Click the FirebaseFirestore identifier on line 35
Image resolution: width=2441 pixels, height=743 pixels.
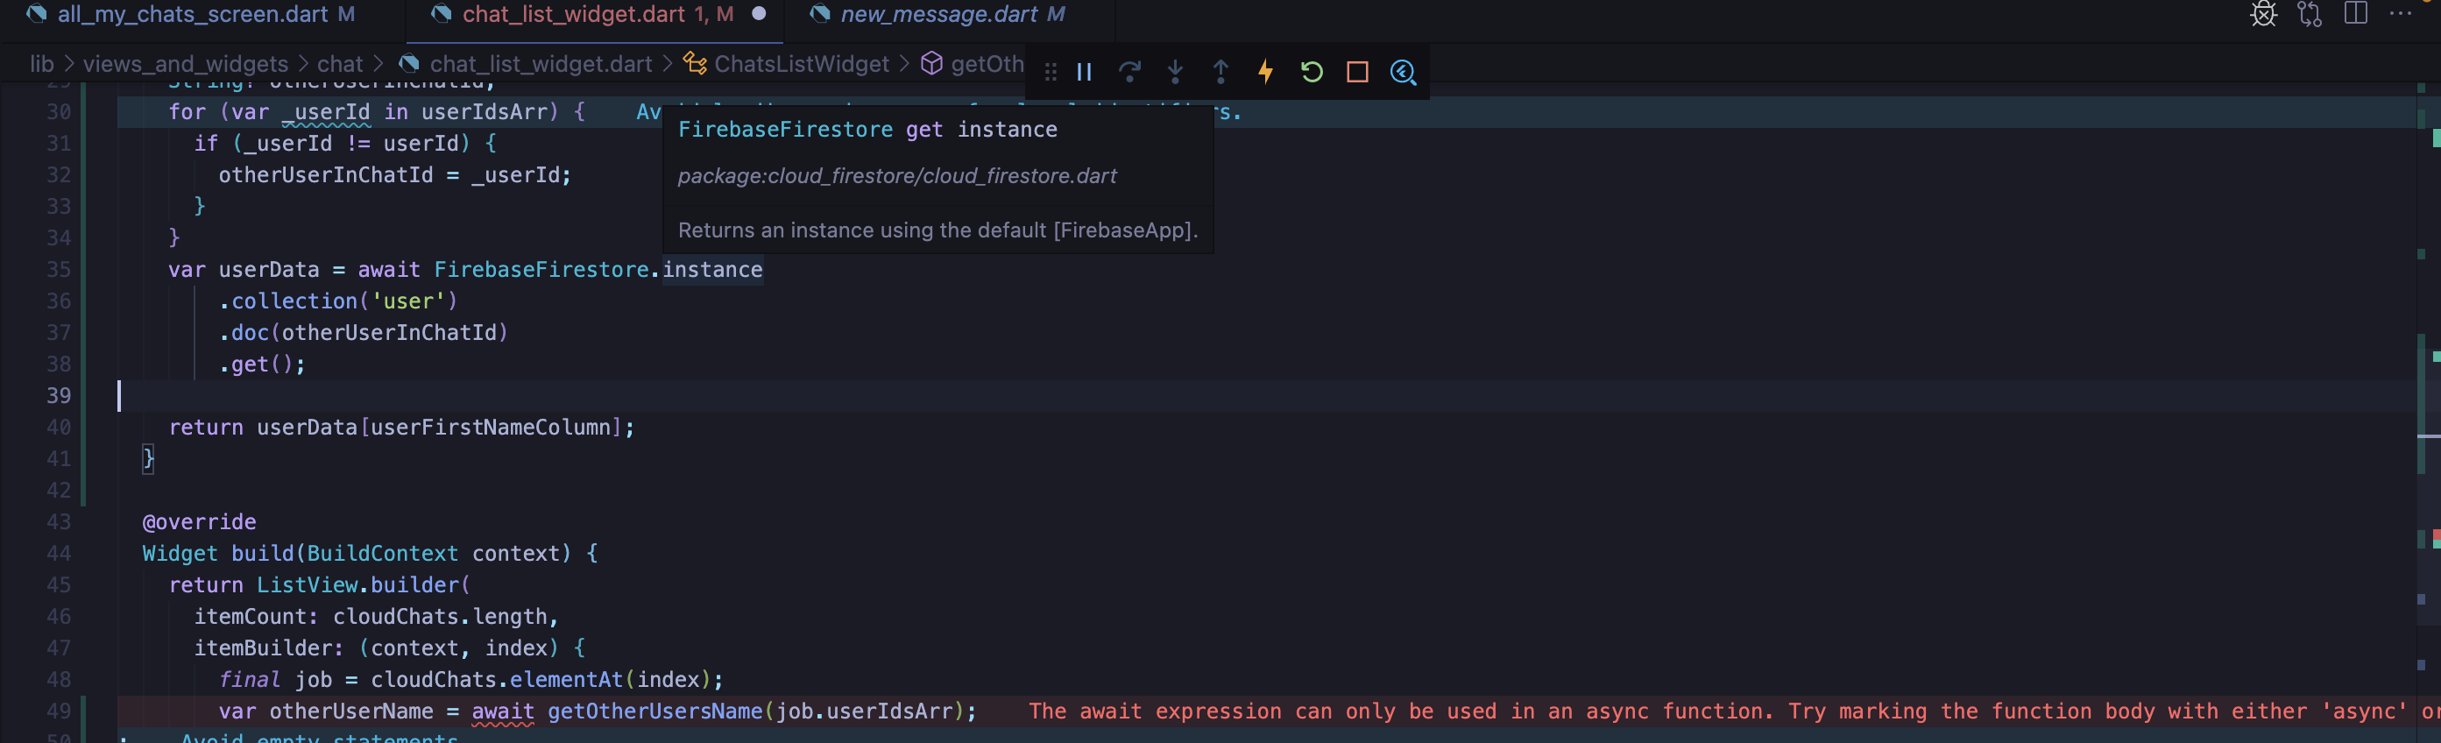[541, 270]
